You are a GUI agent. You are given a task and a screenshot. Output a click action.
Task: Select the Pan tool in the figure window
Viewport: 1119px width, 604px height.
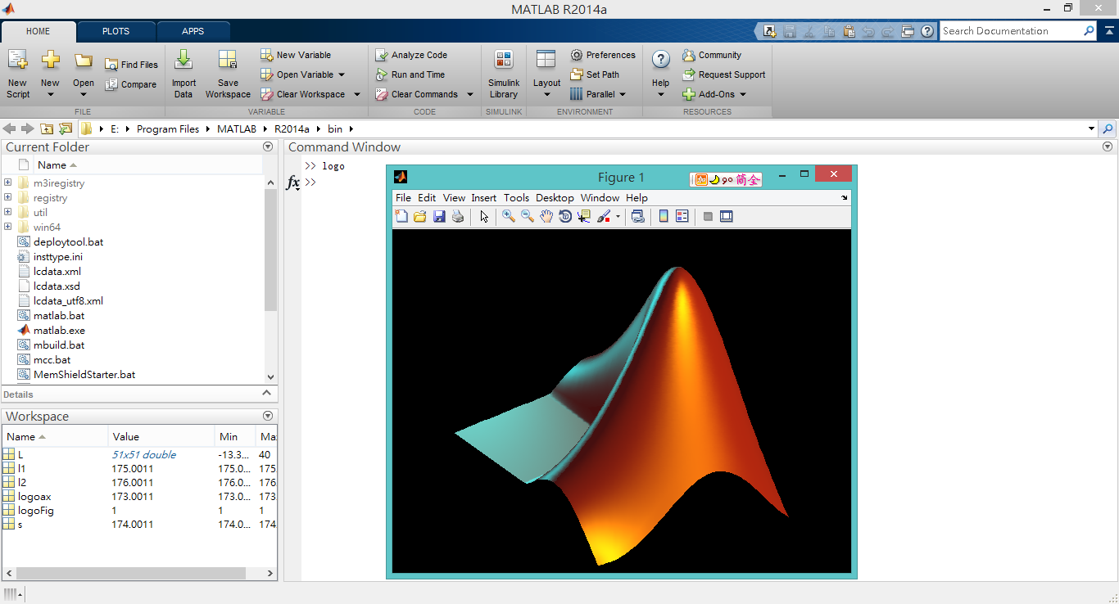[x=546, y=216]
